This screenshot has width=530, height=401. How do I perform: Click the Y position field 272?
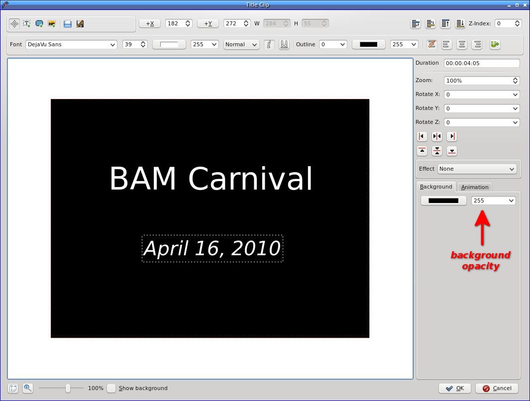(x=236, y=24)
